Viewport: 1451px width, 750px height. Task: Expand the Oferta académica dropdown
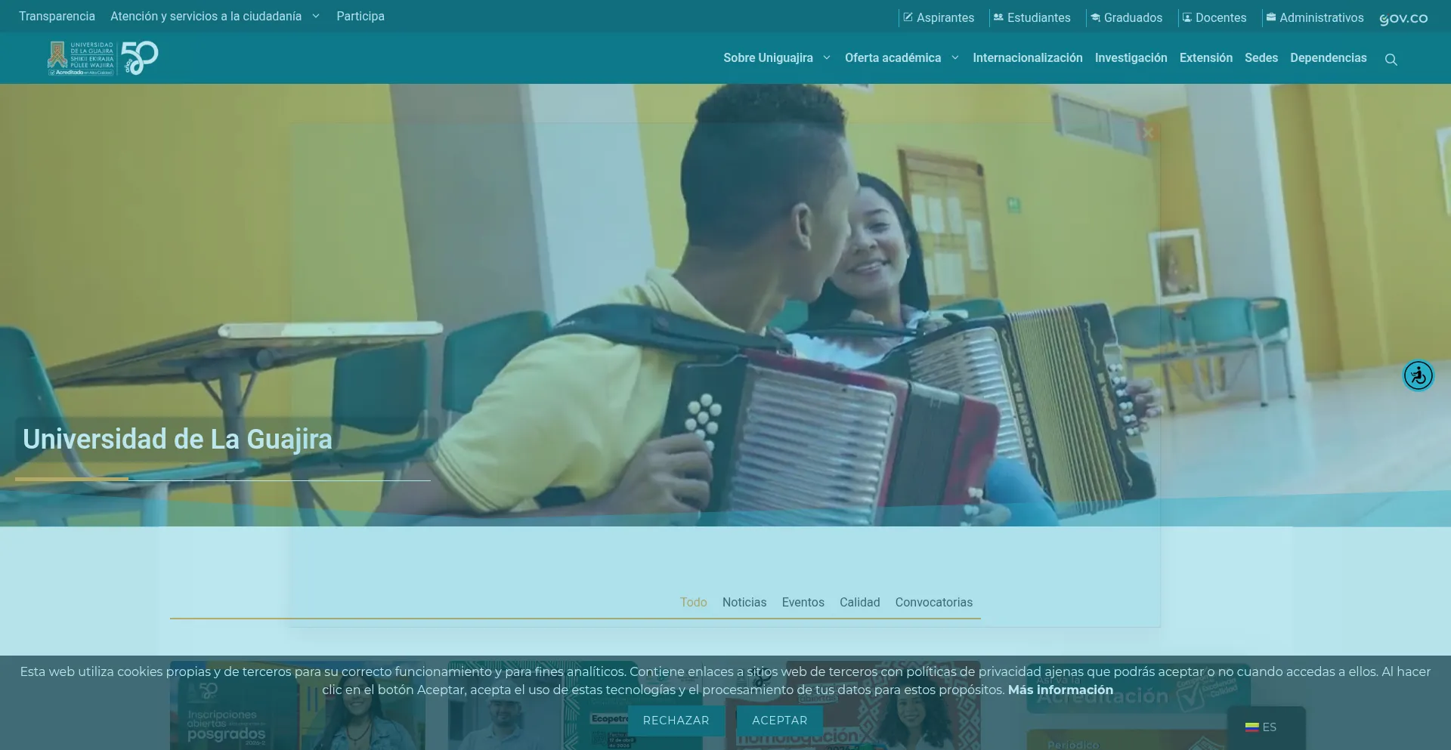902,57
